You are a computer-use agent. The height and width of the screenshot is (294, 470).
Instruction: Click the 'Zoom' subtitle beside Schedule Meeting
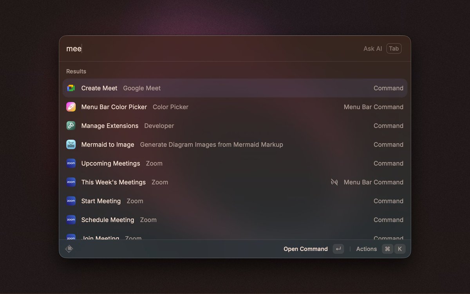coord(148,220)
